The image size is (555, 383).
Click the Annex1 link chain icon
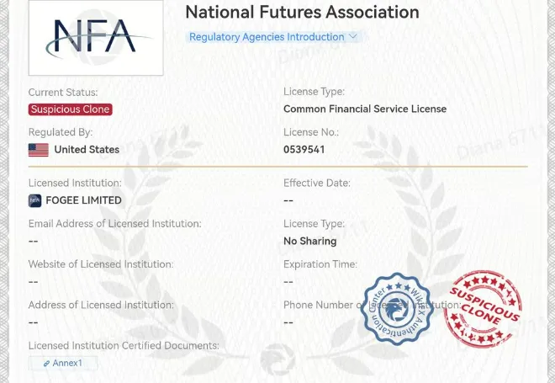pos(46,364)
